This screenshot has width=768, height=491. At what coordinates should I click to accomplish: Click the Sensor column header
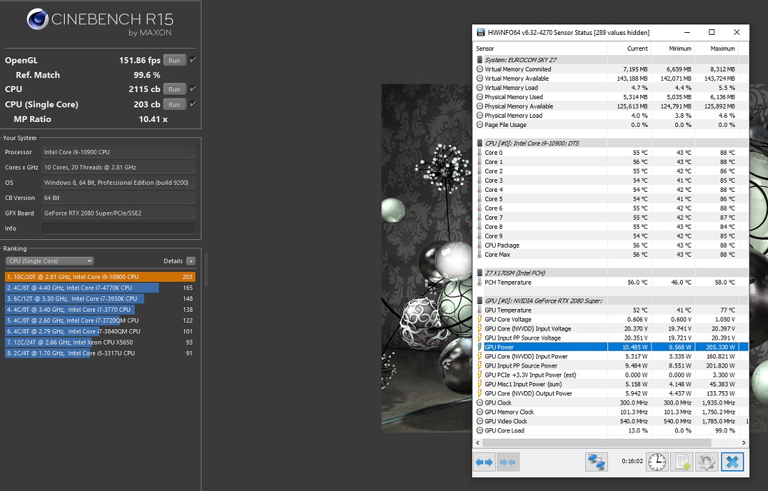coord(539,49)
